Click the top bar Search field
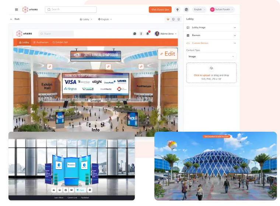 71,10
